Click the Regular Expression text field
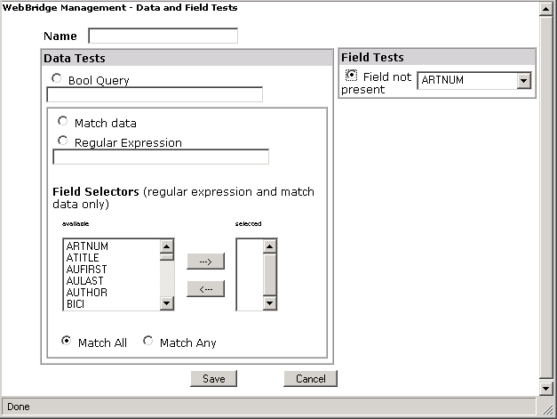The width and height of the screenshot is (557, 419). coord(161,157)
